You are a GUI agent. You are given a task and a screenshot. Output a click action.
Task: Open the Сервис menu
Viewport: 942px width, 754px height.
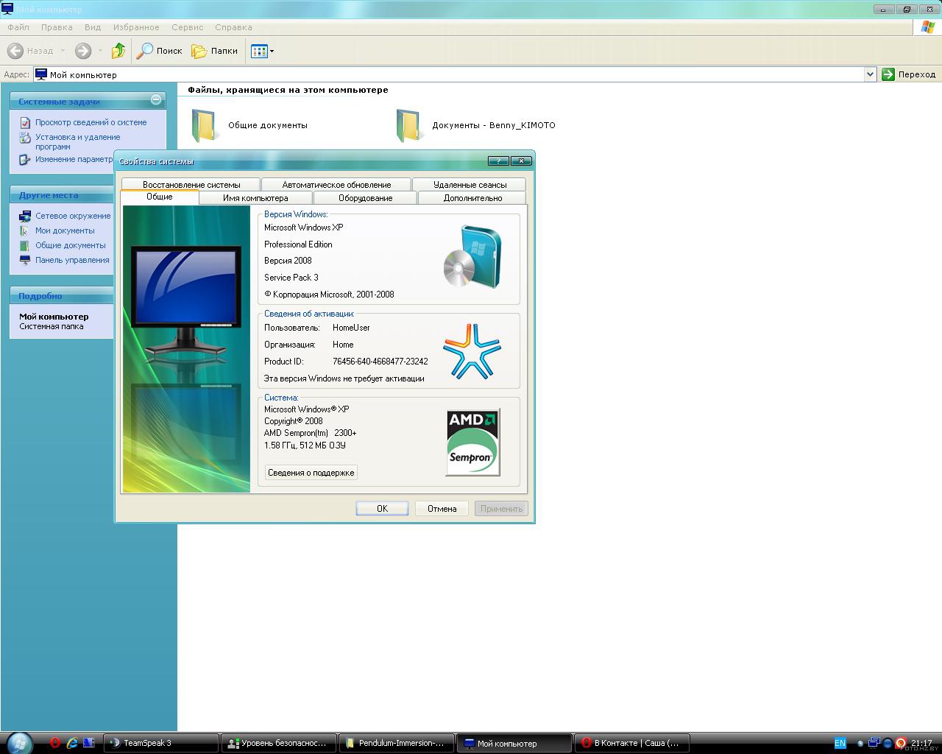click(188, 27)
